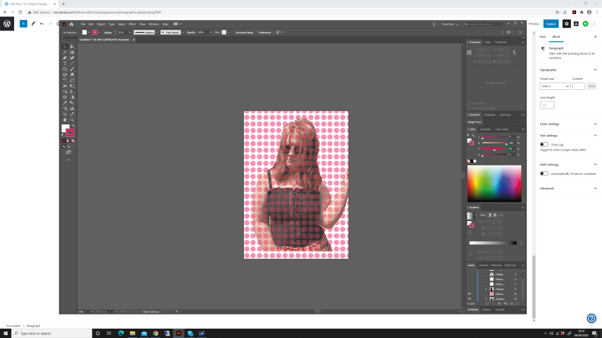The height and width of the screenshot is (338, 602).
Task: Click the WordPress add block plus button
Action: [x=23, y=23]
